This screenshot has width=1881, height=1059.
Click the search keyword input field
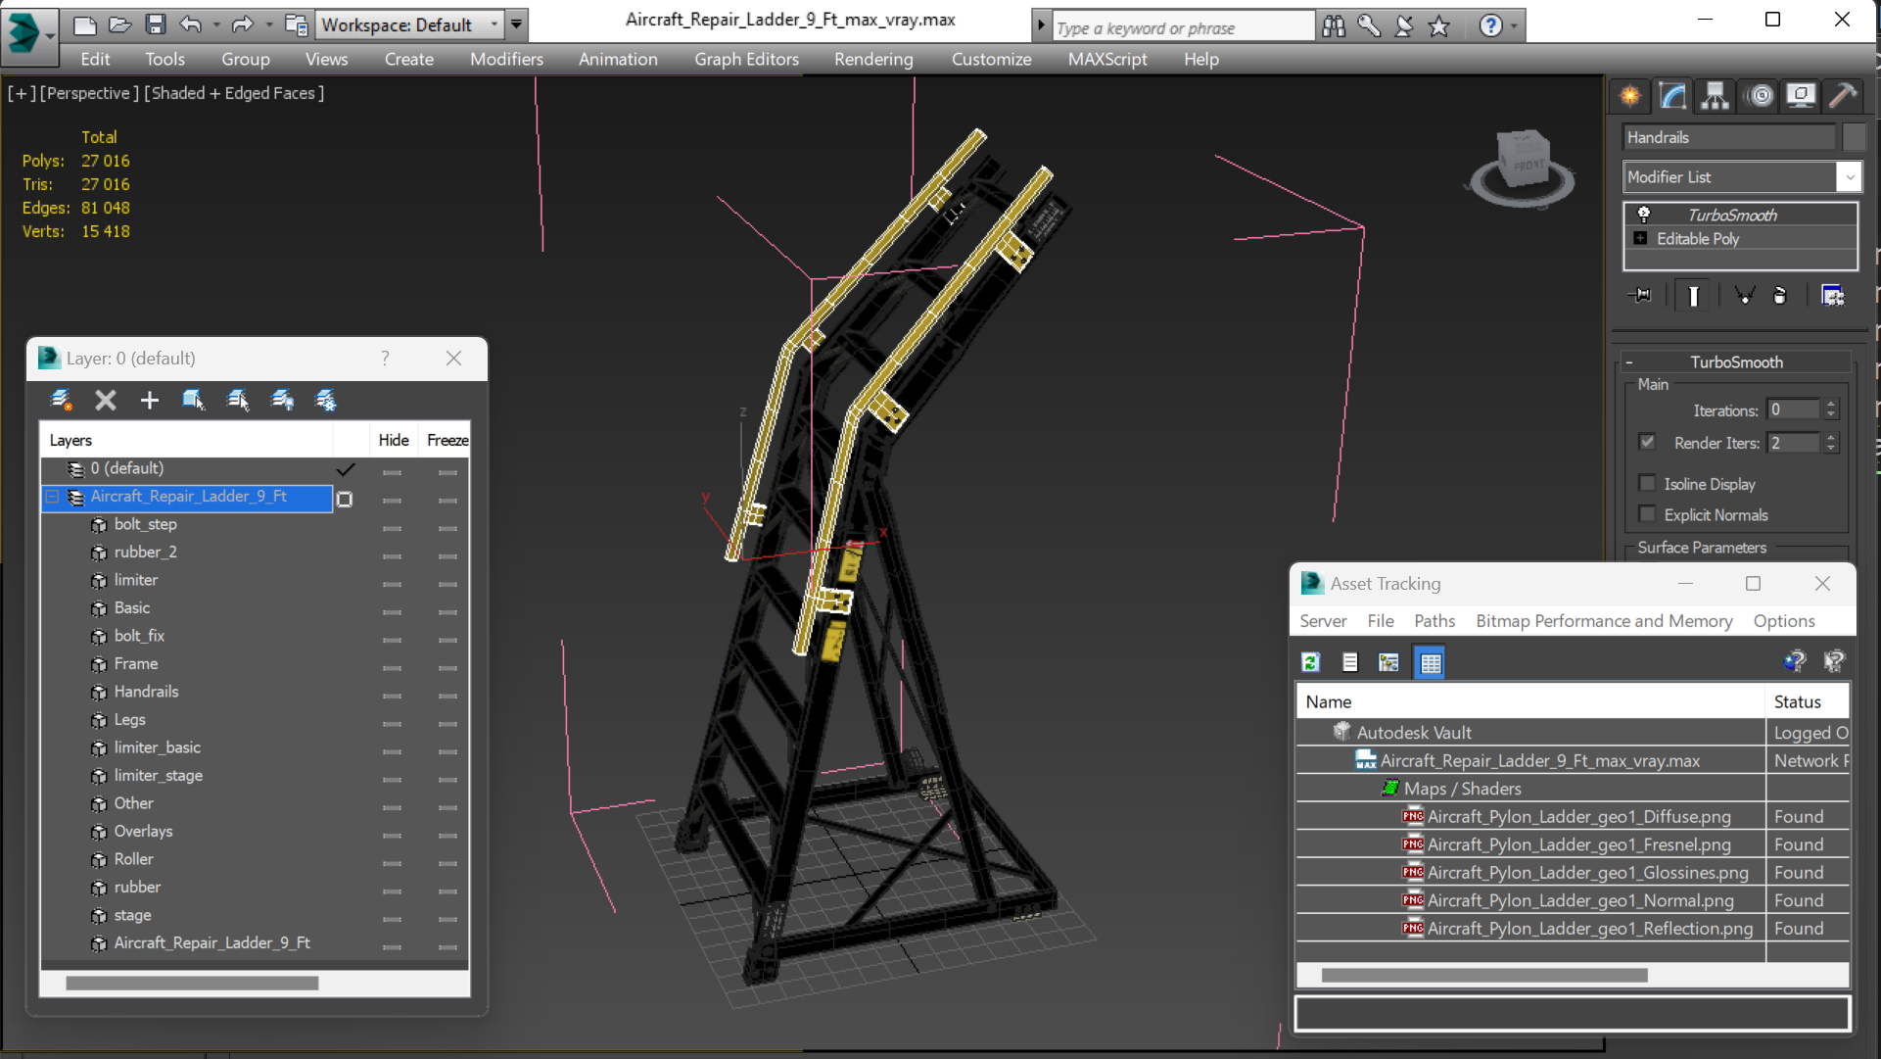tap(1184, 27)
